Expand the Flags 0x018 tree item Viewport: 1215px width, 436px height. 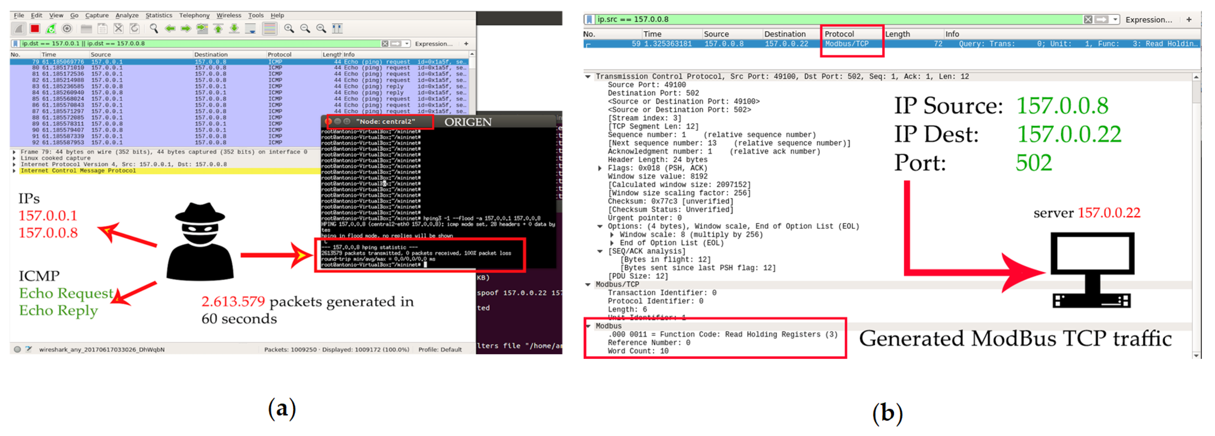[600, 168]
